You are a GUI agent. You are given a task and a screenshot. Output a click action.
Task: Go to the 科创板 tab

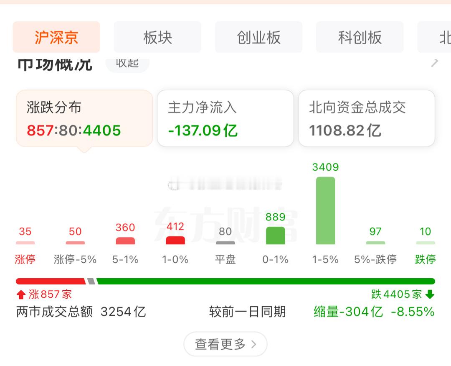(x=360, y=37)
